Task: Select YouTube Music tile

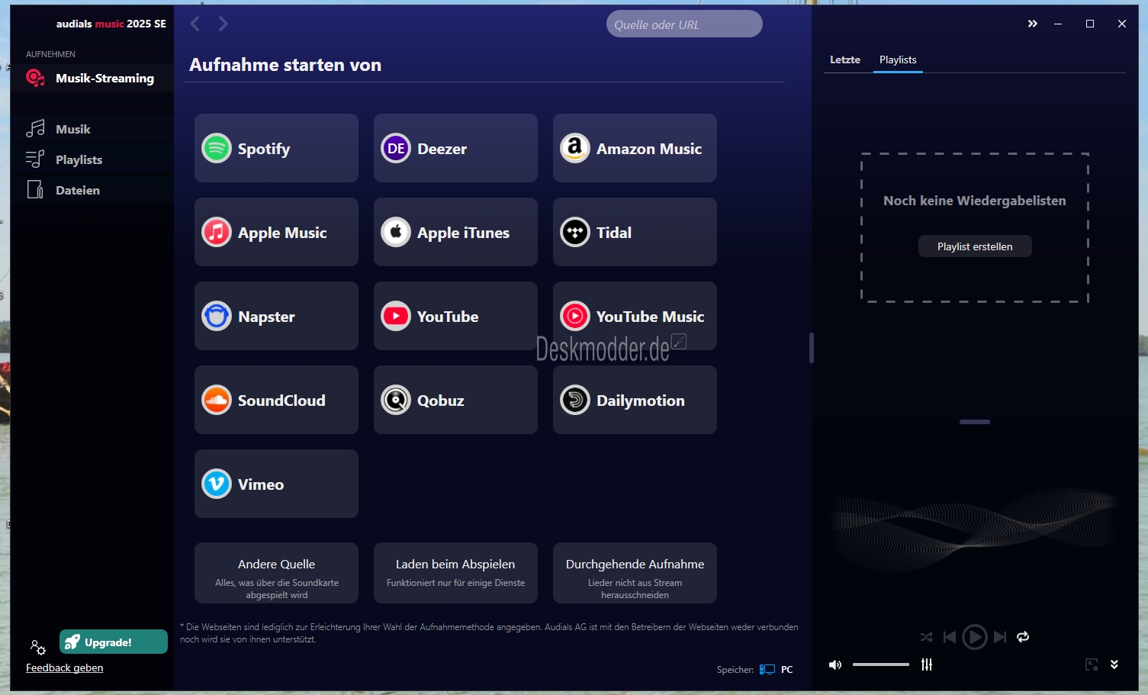Action: pyautogui.click(x=635, y=316)
